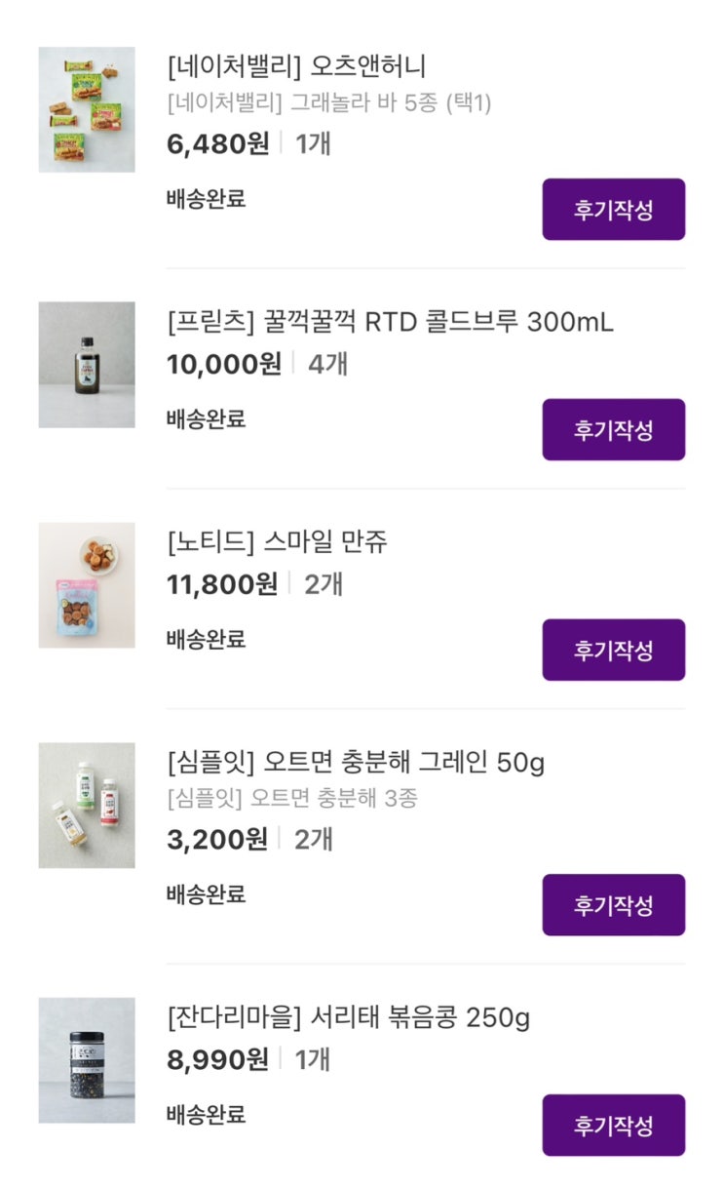
Task: Open the 서리태 볶음콩 250g title link
Action: (348, 1017)
